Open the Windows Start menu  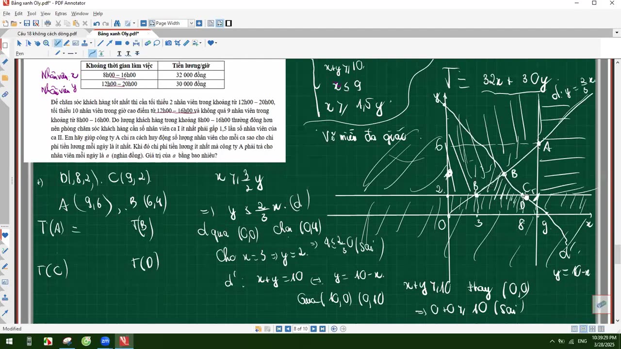[9, 341]
